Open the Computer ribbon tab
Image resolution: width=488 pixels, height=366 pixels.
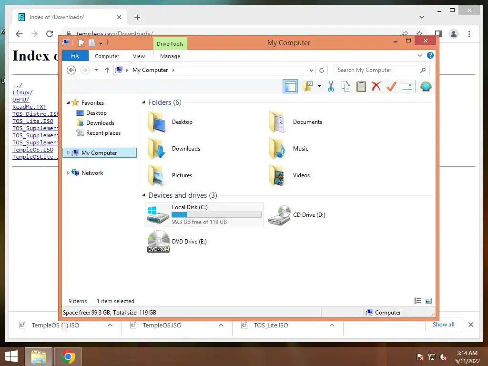pos(107,56)
